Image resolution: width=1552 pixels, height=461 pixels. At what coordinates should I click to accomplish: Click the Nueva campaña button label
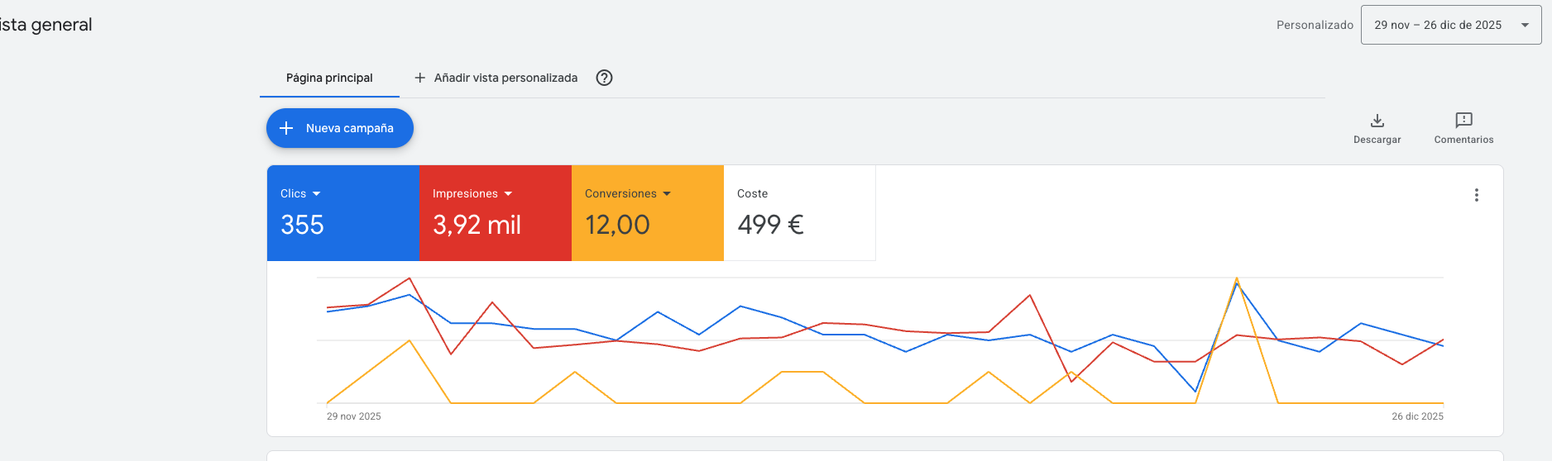pos(349,128)
